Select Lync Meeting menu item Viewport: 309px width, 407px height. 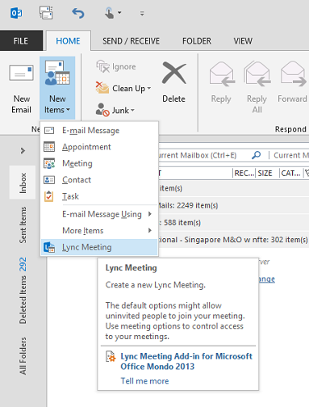tap(99, 247)
